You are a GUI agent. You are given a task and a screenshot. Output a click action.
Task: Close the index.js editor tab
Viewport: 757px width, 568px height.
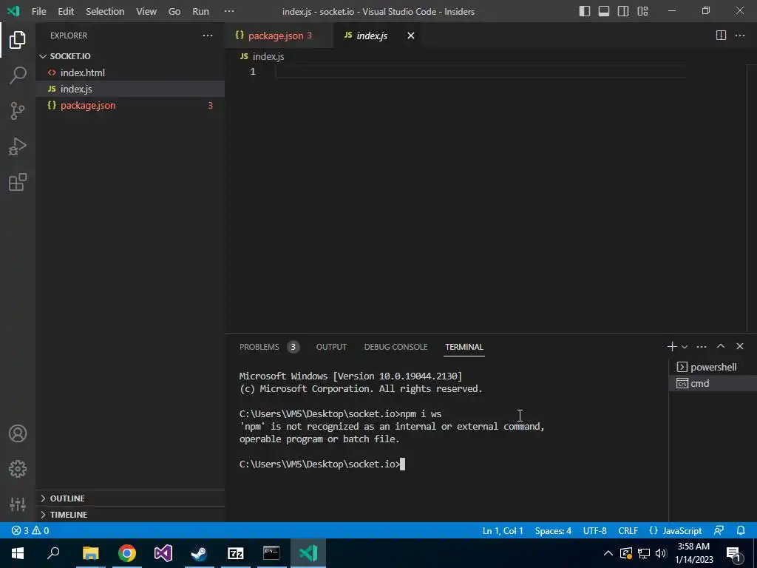point(411,35)
